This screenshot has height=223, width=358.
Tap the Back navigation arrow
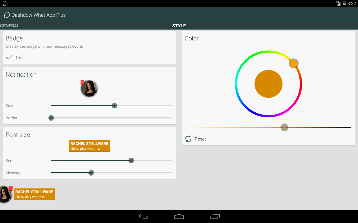[x=143, y=217]
